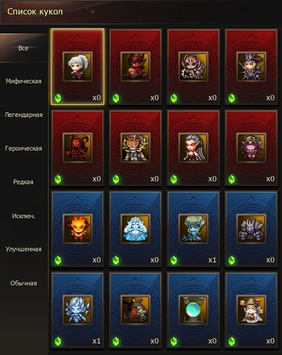Select the white-haired swordsman doll card

pos(78,67)
